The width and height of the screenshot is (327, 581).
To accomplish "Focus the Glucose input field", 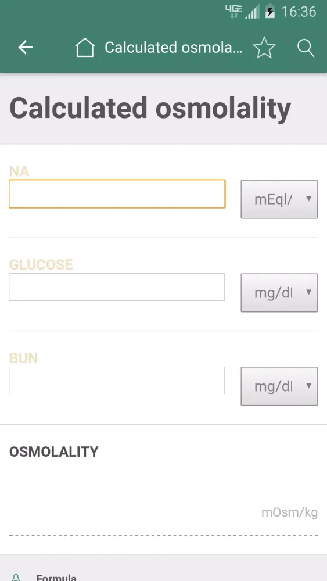I will pos(117,287).
